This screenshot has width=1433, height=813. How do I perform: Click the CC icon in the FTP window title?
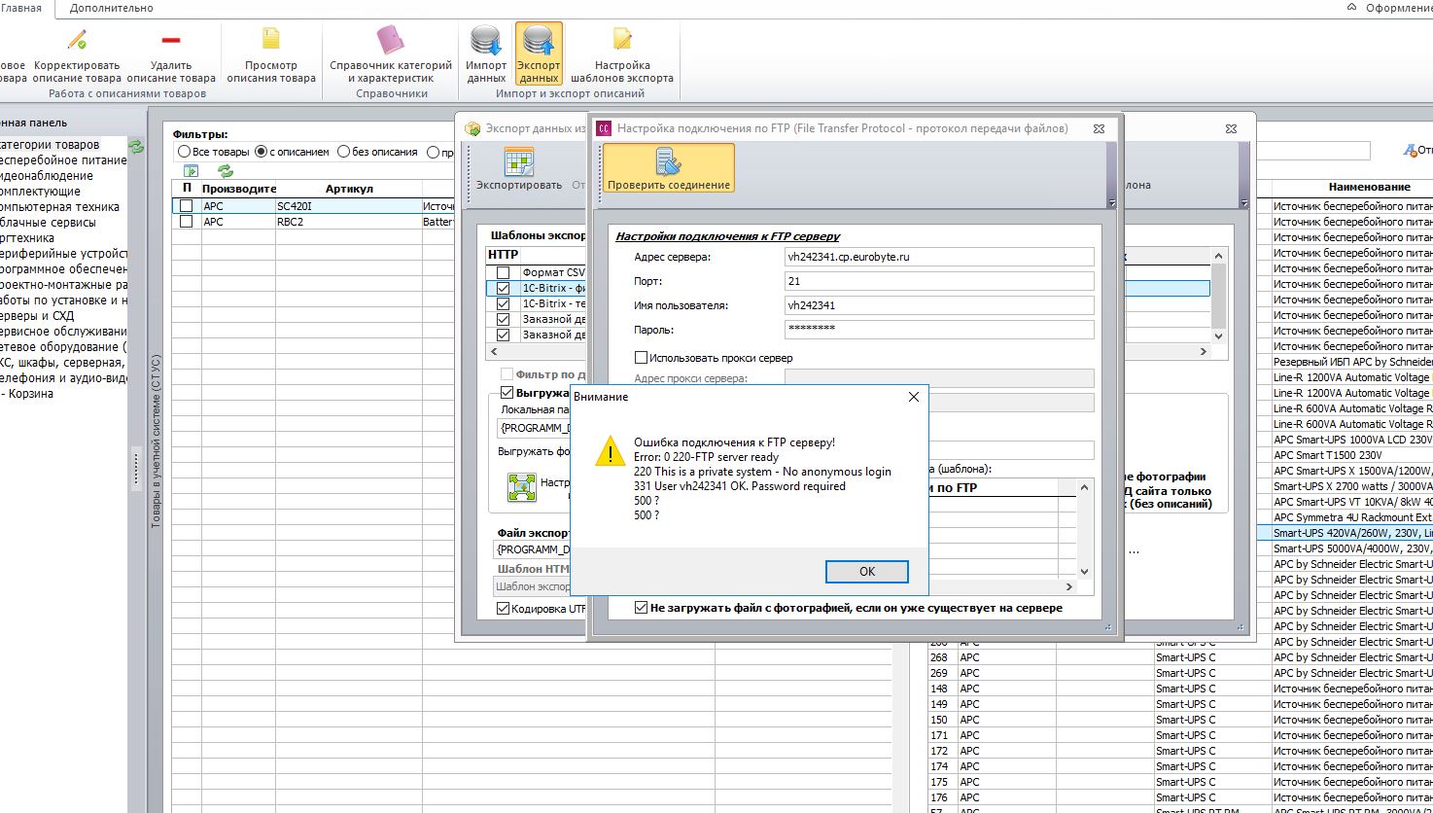(604, 128)
